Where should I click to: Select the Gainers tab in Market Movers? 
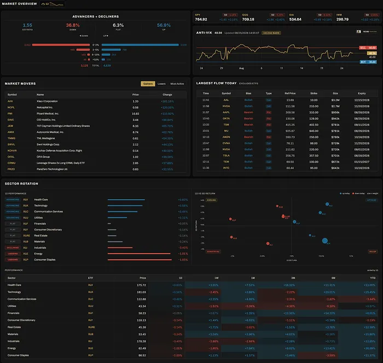click(x=148, y=84)
